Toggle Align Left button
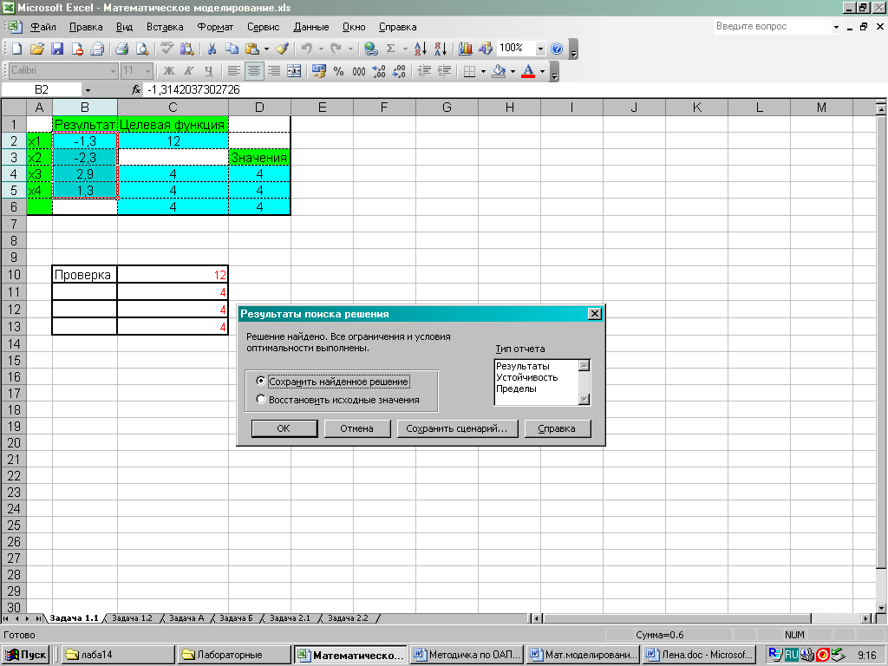Viewport: 888px width, 666px height. [233, 71]
